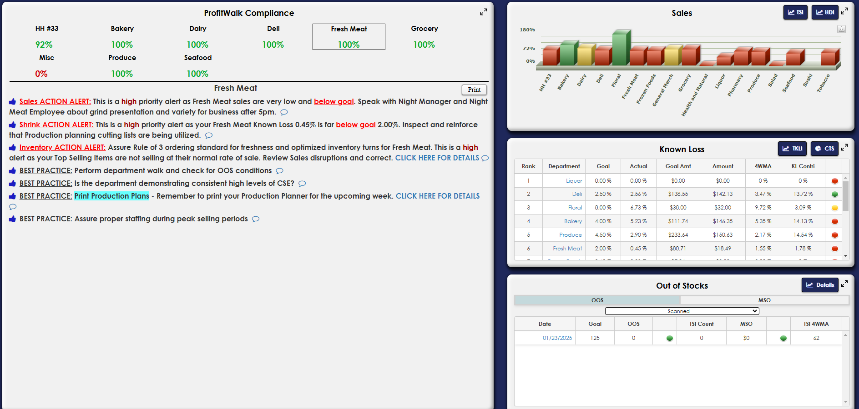The image size is (859, 409).
Task: Open the TKLI chart in Known Loss
Action: [x=792, y=149]
